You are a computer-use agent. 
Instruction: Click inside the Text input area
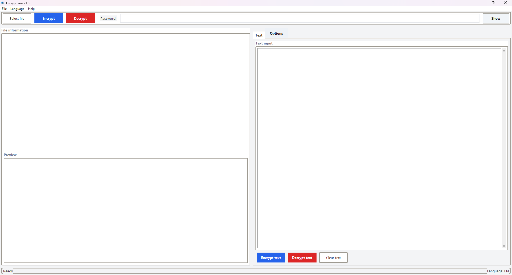(x=379, y=147)
